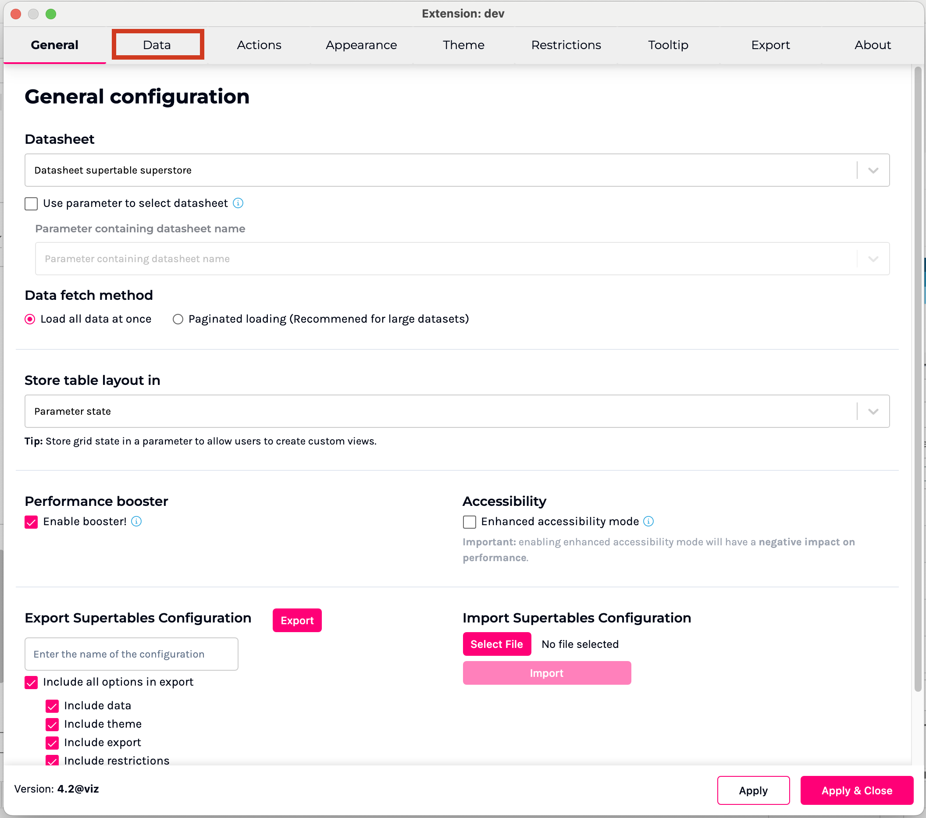Click the pink Export button

click(x=297, y=621)
